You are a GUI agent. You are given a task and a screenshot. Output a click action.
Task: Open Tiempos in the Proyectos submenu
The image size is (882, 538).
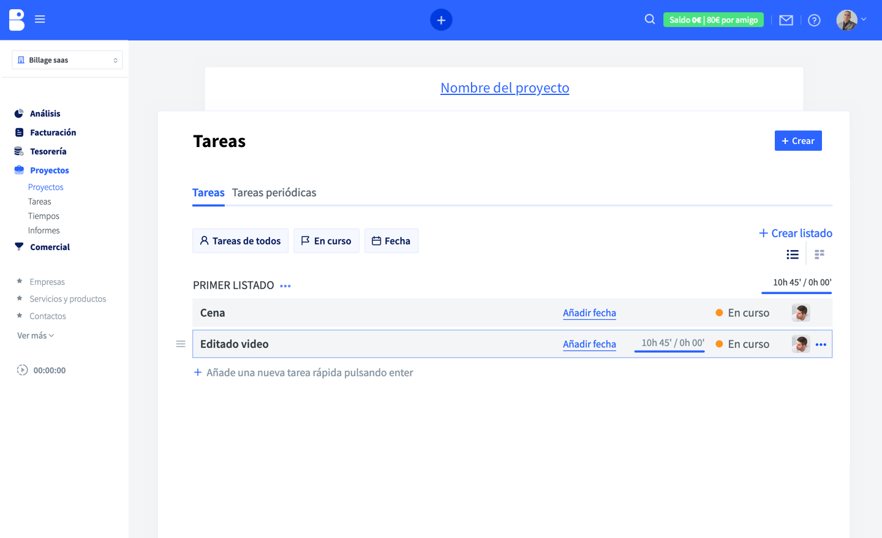43,216
